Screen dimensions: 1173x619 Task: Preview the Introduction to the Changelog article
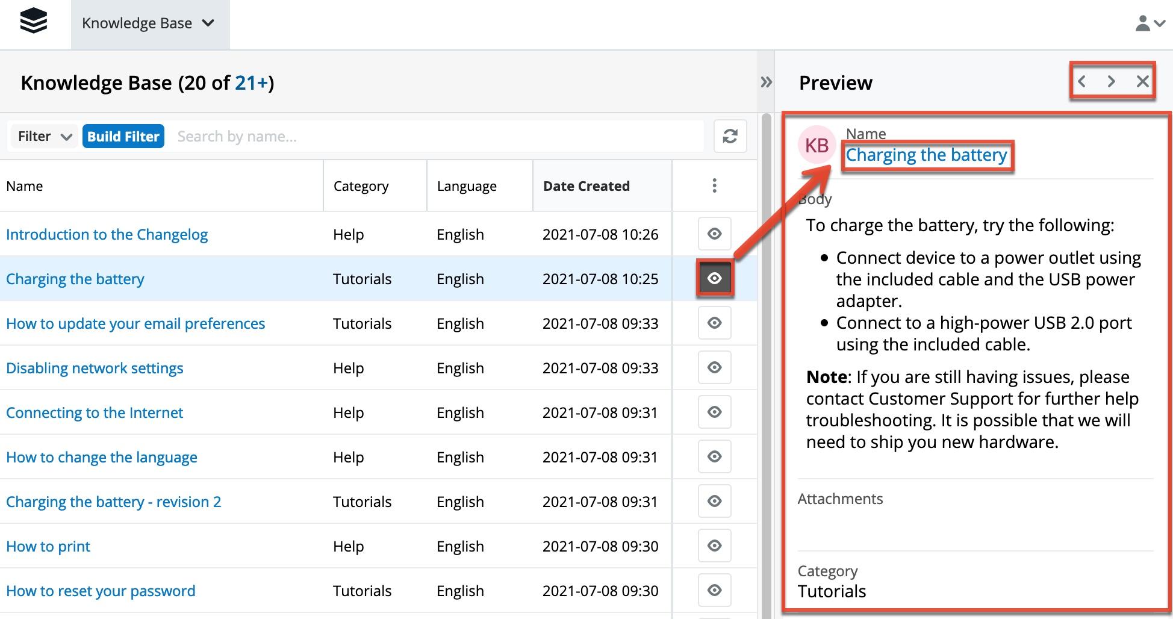click(714, 234)
